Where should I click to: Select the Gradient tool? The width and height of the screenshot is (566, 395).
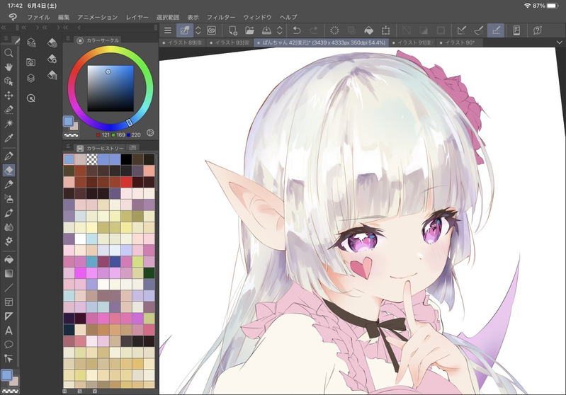click(x=9, y=273)
